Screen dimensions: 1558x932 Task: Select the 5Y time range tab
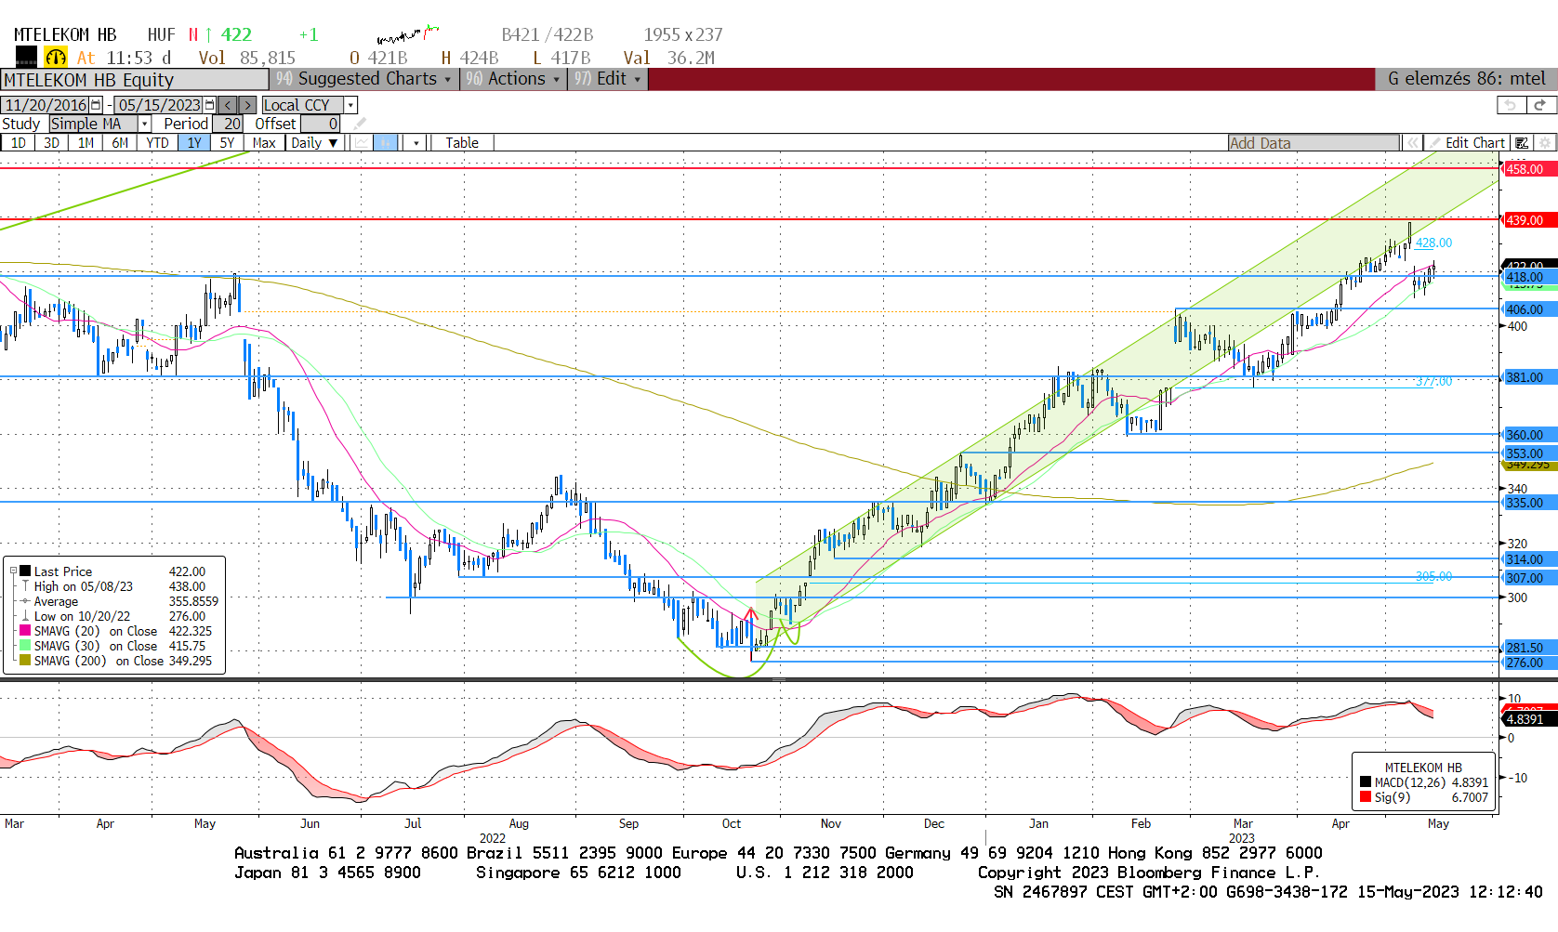[x=227, y=143]
